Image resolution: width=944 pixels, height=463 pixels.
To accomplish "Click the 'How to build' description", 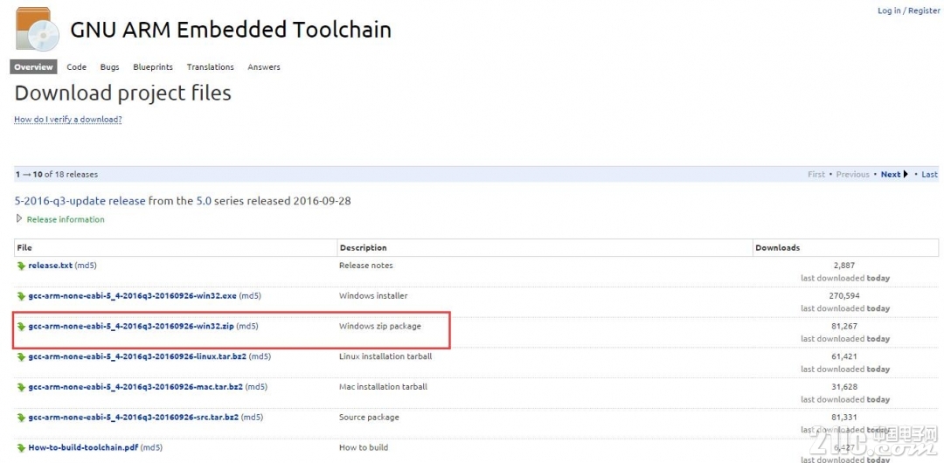I will [364, 447].
